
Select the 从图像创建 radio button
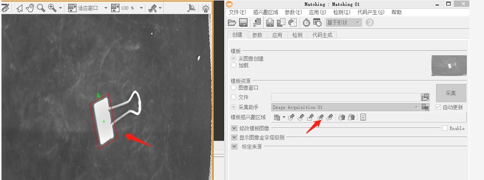coord(233,59)
